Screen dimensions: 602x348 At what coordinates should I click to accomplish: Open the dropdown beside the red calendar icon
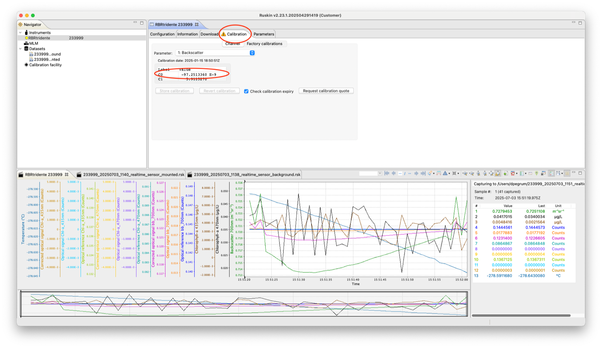tap(517, 173)
